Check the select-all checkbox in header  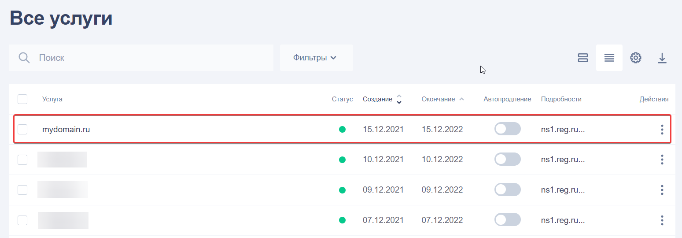pyautogui.click(x=22, y=99)
